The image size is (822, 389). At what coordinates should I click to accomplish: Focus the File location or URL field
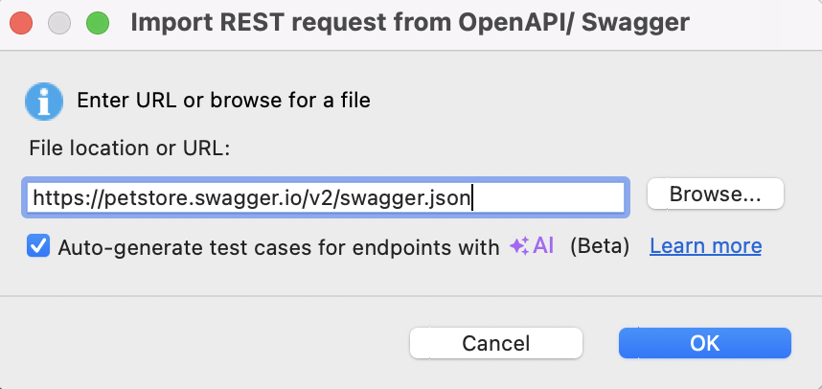[x=326, y=197]
